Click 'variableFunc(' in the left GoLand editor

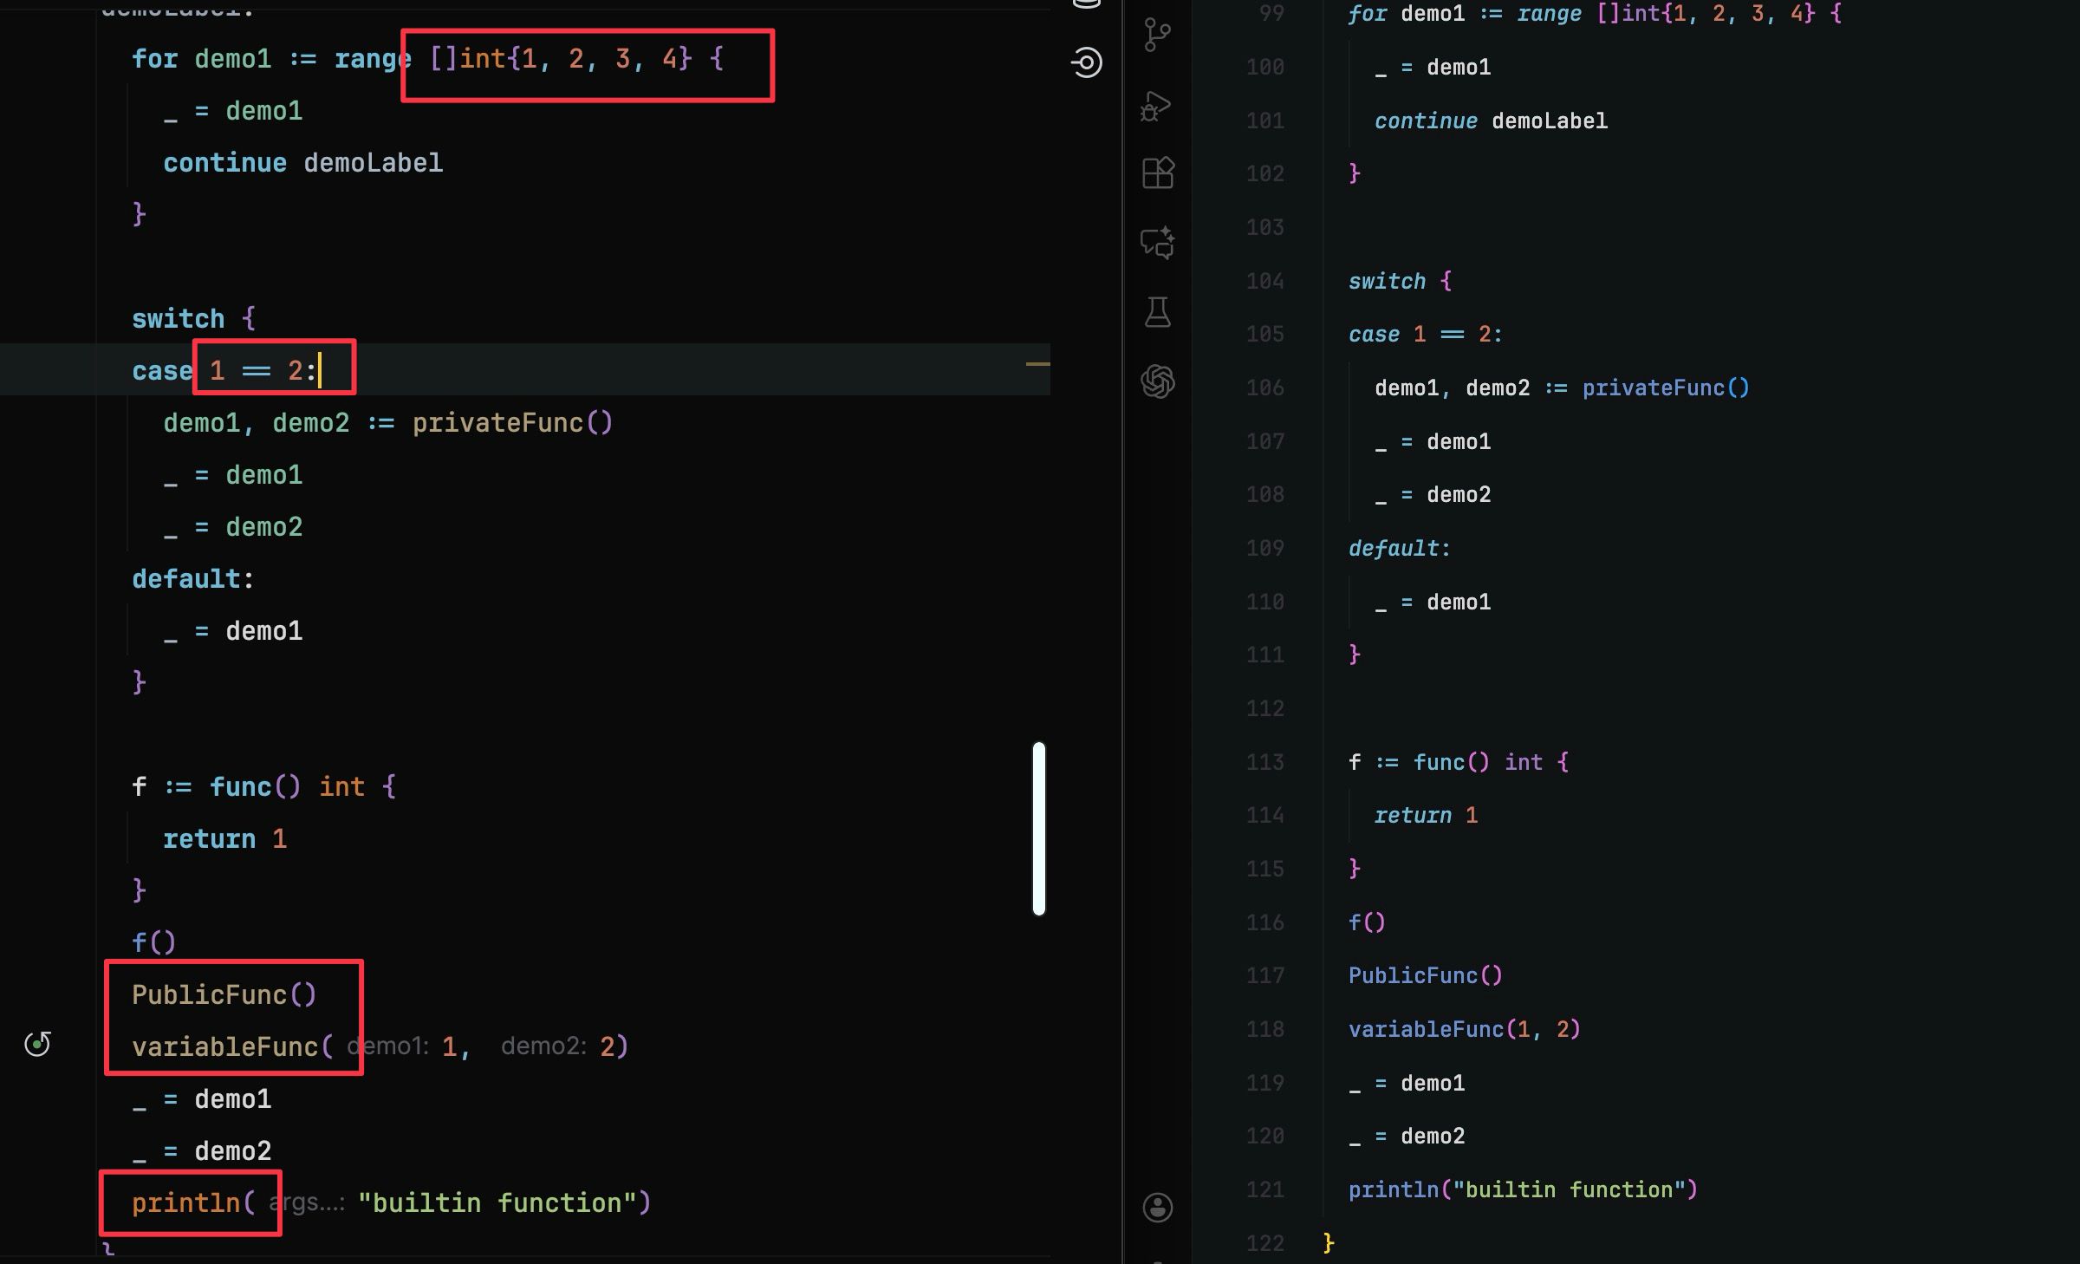coord(232,1046)
